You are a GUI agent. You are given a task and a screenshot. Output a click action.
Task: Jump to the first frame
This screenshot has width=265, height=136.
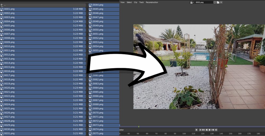[x=200, y=130]
